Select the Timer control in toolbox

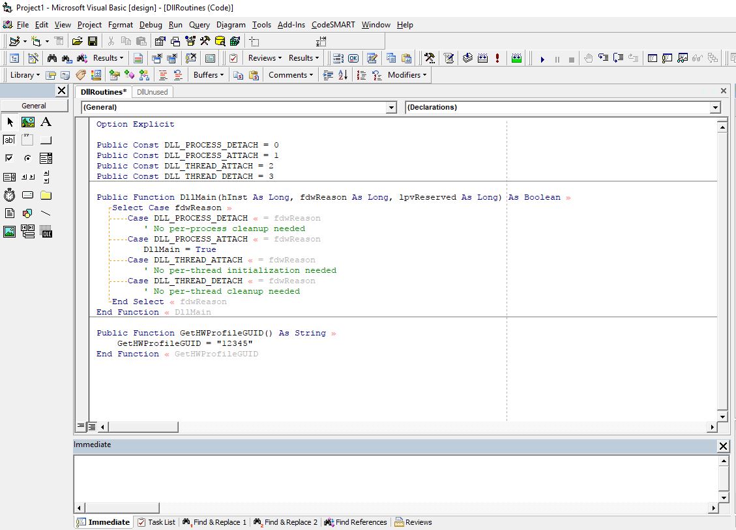point(9,195)
